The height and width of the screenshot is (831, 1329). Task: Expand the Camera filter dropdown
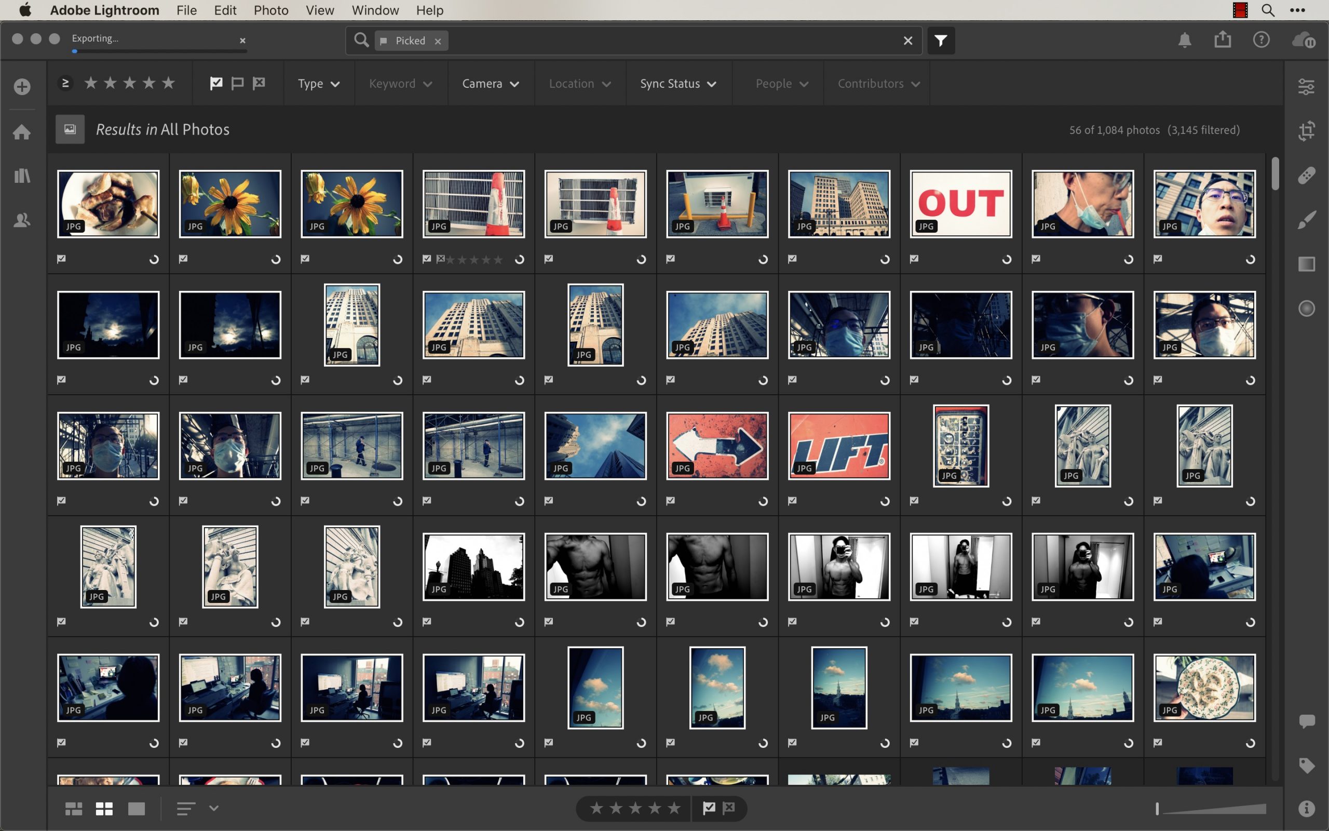click(x=491, y=84)
